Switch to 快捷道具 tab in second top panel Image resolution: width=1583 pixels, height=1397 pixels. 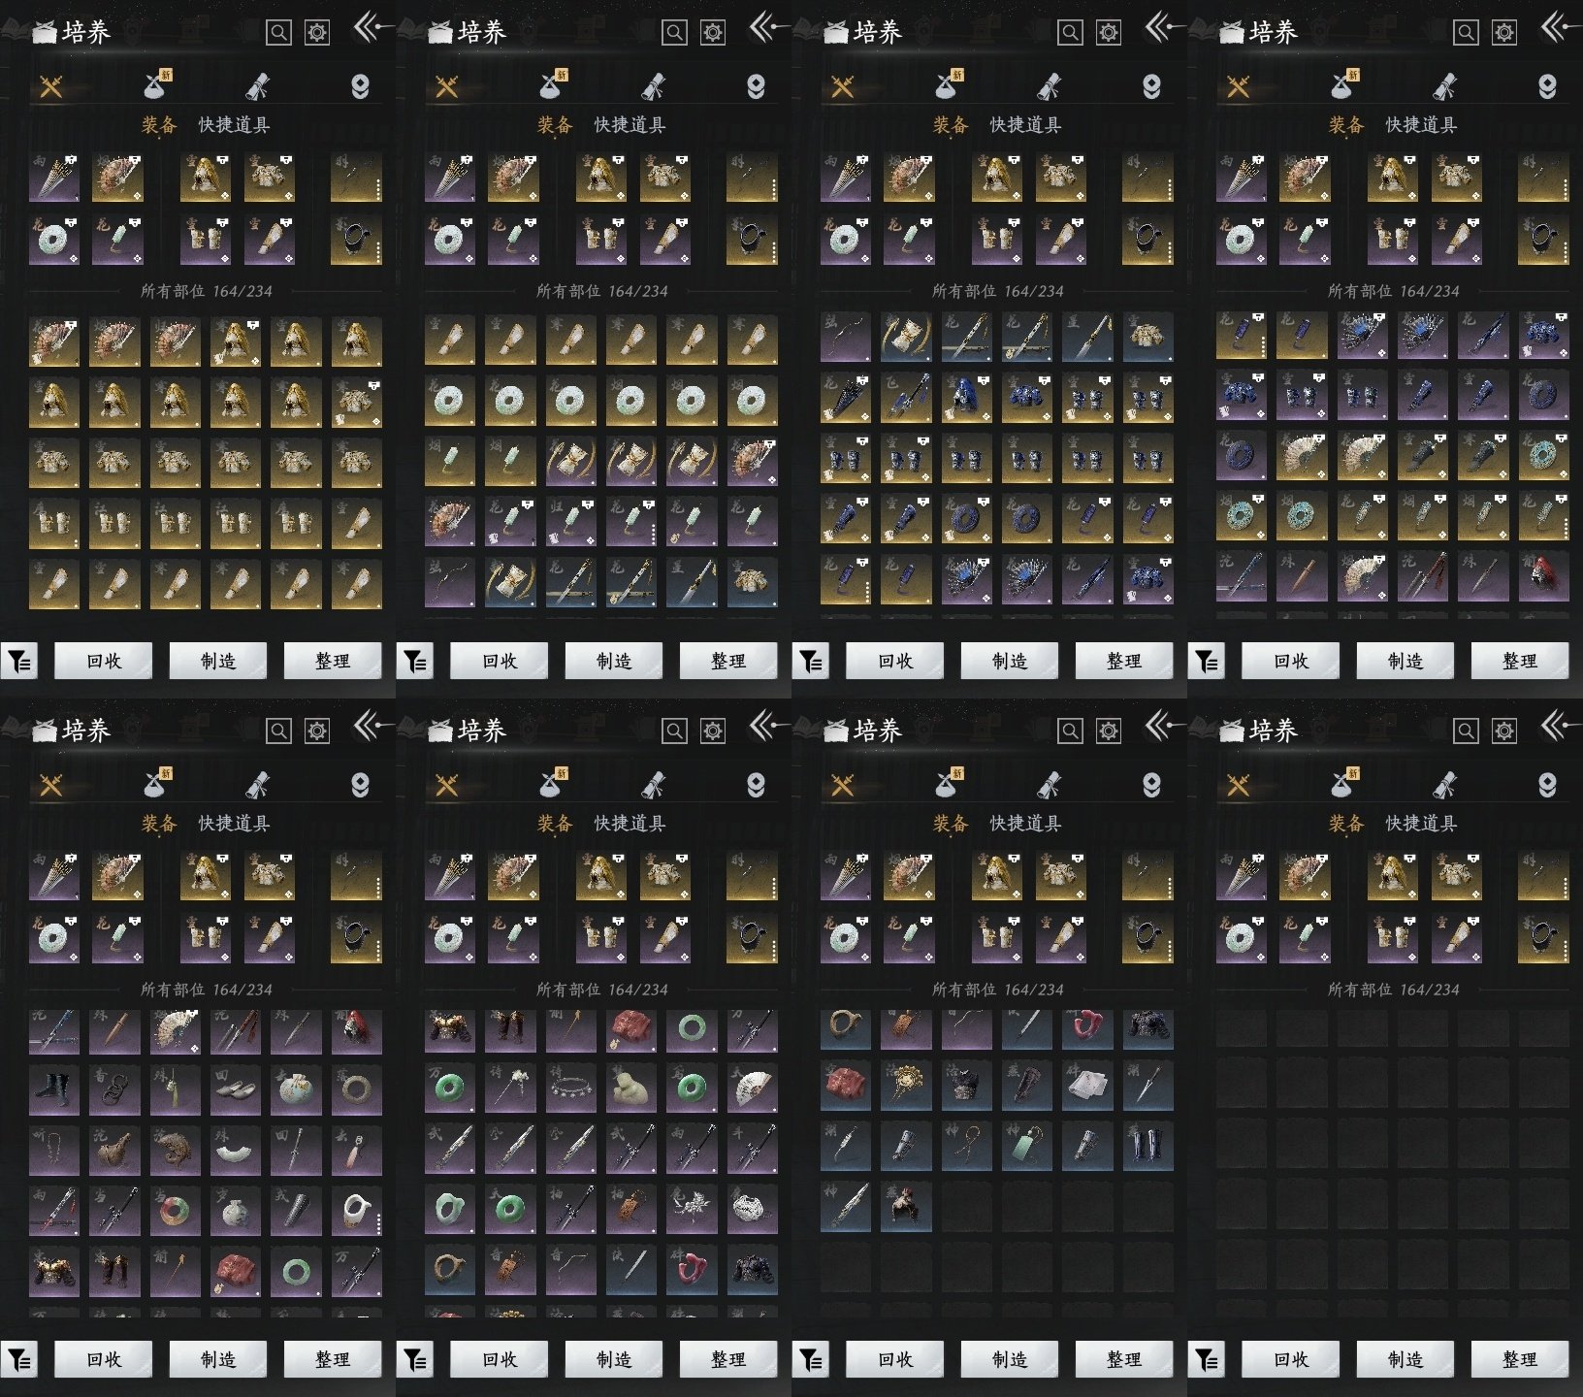point(630,125)
